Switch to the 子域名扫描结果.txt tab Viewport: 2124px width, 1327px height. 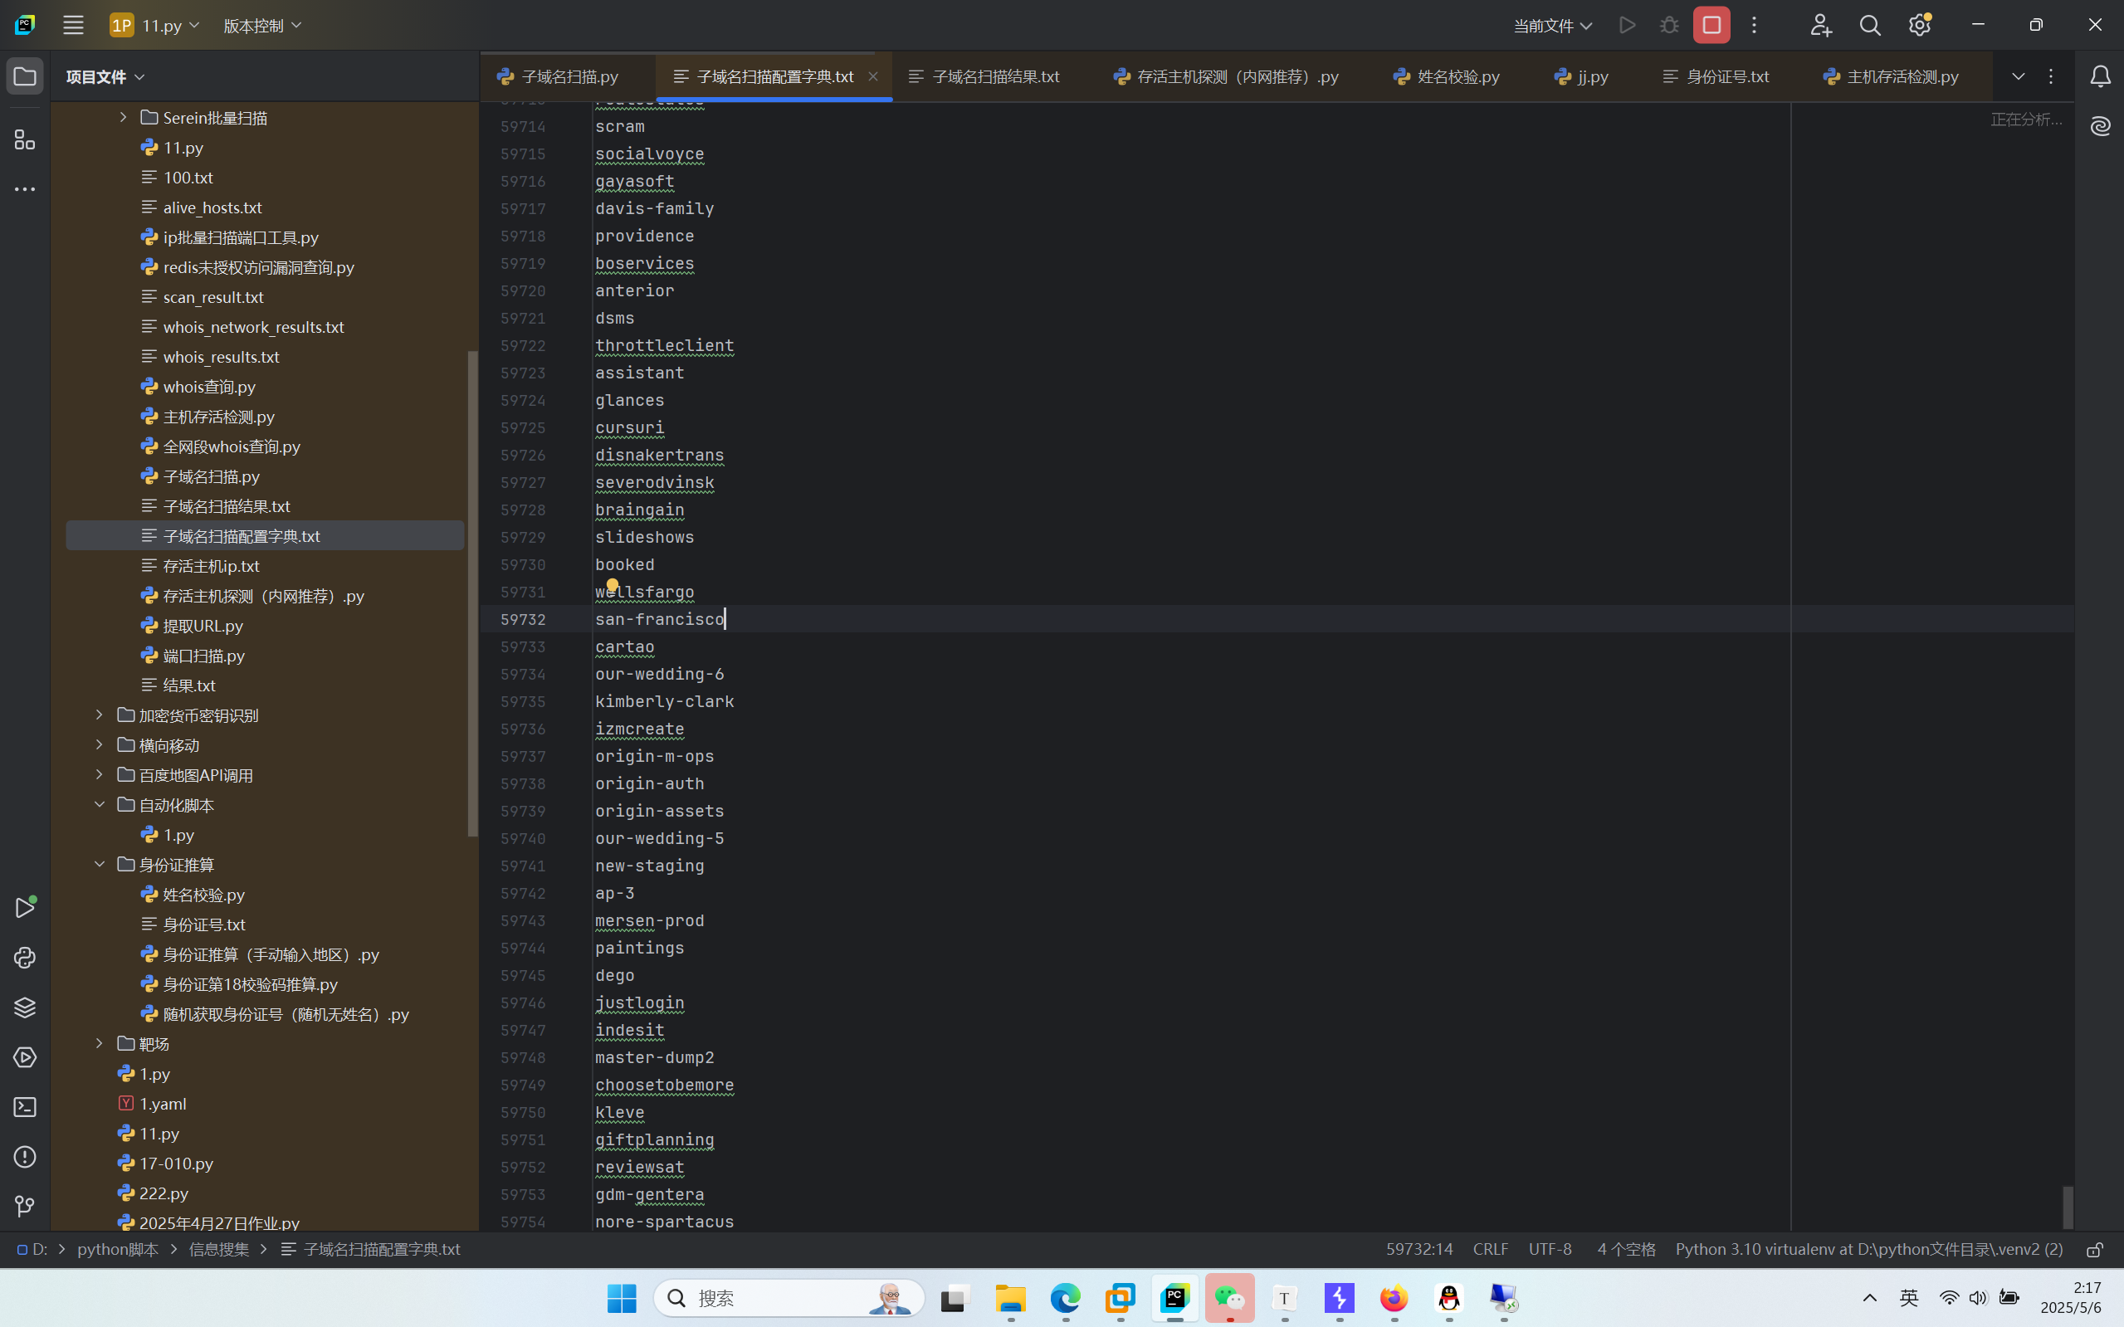pos(994,77)
